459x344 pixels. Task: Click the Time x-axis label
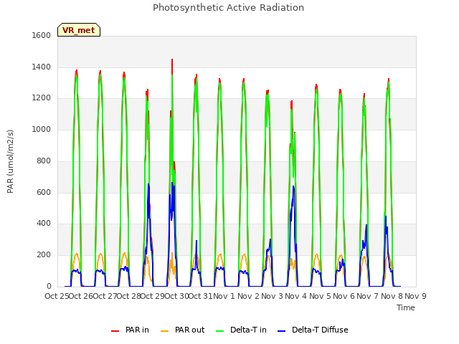click(x=406, y=307)
